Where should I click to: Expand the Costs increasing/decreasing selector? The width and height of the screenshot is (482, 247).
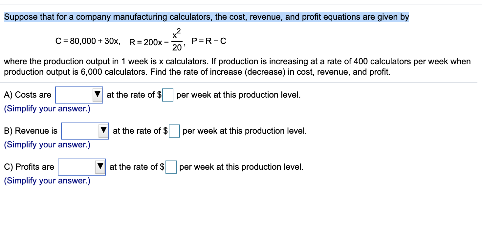tap(79, 95)
